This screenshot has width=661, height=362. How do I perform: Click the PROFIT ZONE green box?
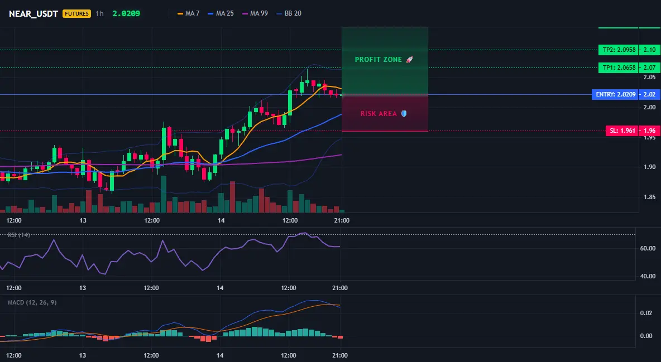click(x=385, y=61)
